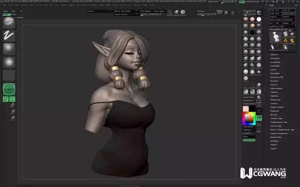Screen dimensions: 300x187
Task: Toggle the Rgb paint mode
Action: pos(13,11)
